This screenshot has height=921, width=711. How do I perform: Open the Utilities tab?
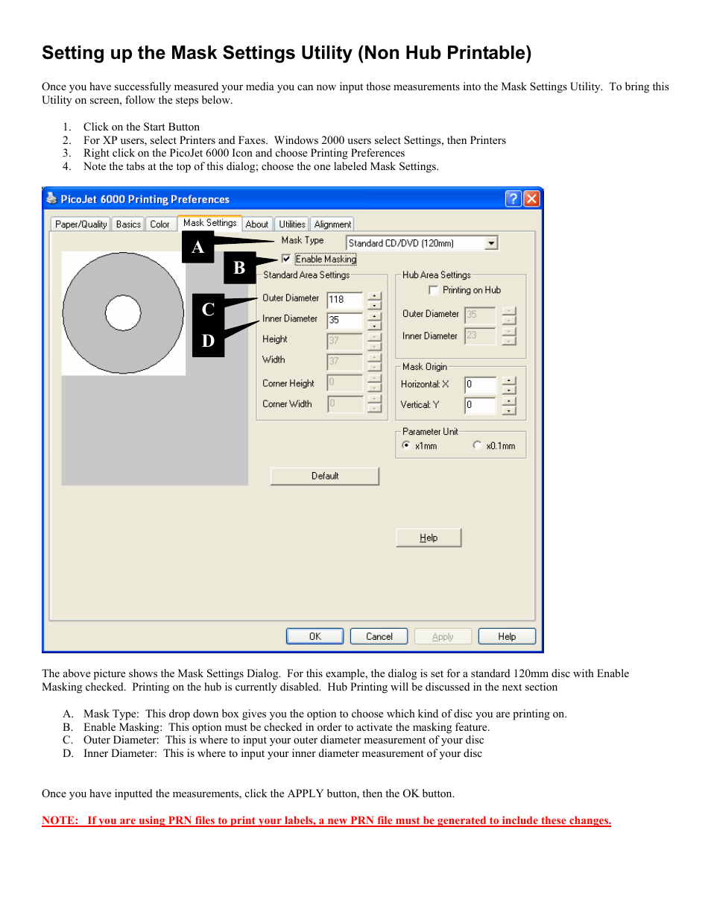[x=292, y=224]
